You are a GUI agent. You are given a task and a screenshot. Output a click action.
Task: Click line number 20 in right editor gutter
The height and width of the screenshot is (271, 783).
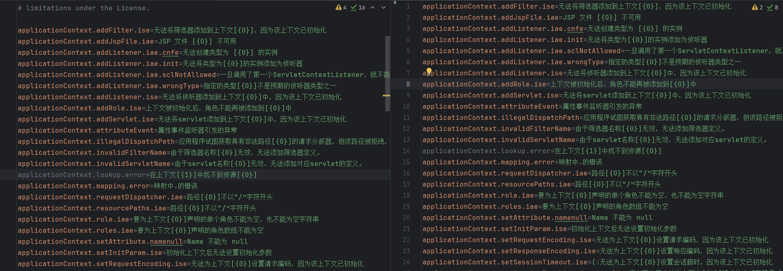pyautogui.click(x=406, y=217)
